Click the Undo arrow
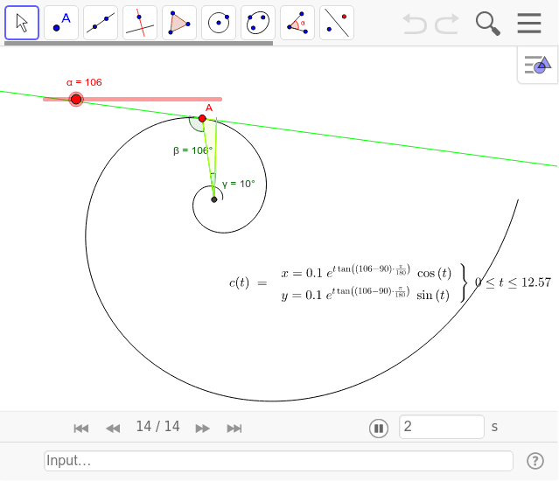Screen dimensions: 559x481 (x=415, y=24)
